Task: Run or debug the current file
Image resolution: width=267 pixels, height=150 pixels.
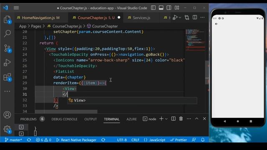Action: tap(175, 17)
